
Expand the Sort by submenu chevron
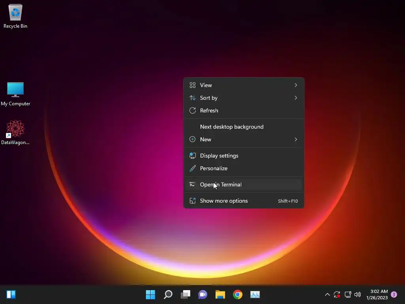[x=296, y=98]
